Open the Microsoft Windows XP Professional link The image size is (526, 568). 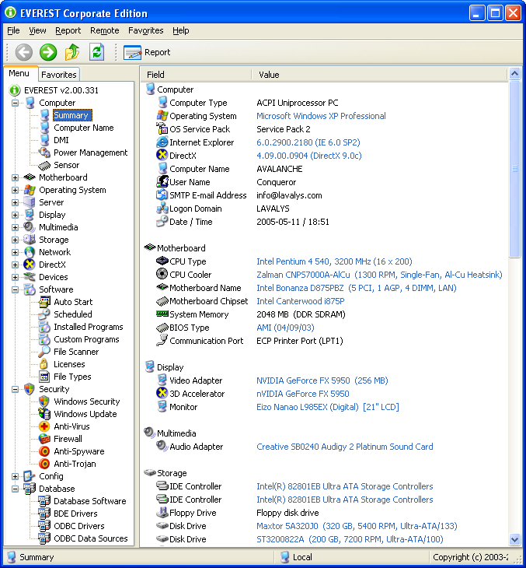tap(321, 116)
